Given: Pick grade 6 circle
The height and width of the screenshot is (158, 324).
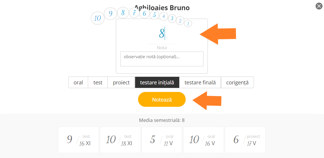Looking at the screenshot, I should pyautogui.click(x=144, y=14).
